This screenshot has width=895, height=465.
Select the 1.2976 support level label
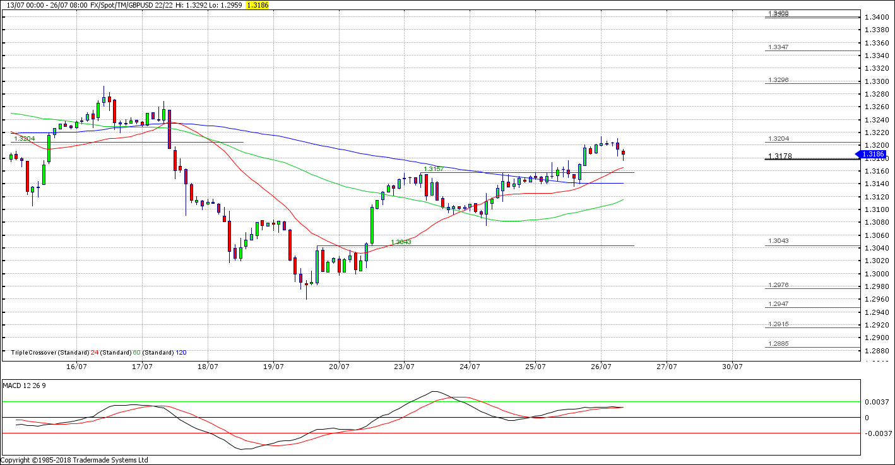[x=779, y=285]
